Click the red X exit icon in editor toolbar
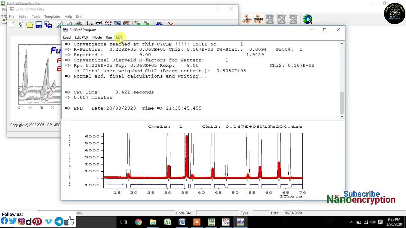This screenshot has height=228, width=406. (170, 24)
